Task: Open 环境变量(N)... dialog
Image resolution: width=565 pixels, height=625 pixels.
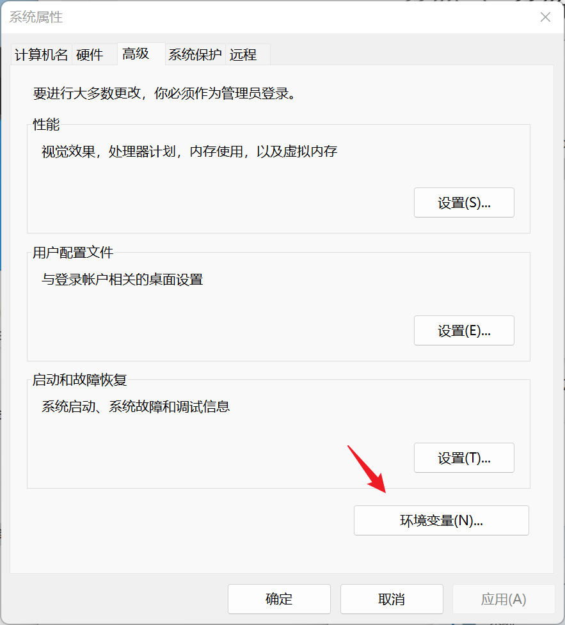Action: coord(442,521)
